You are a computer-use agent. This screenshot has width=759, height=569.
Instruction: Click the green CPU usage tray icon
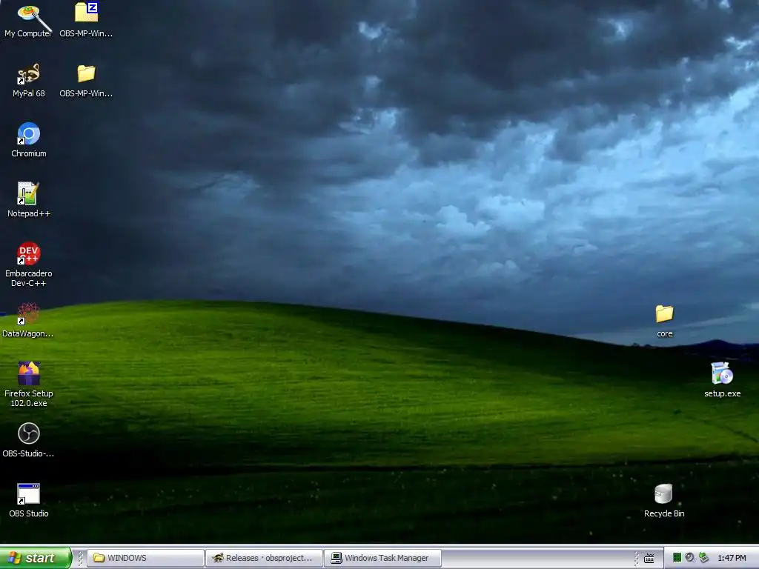pyautogui.click(x=677, y=558)
